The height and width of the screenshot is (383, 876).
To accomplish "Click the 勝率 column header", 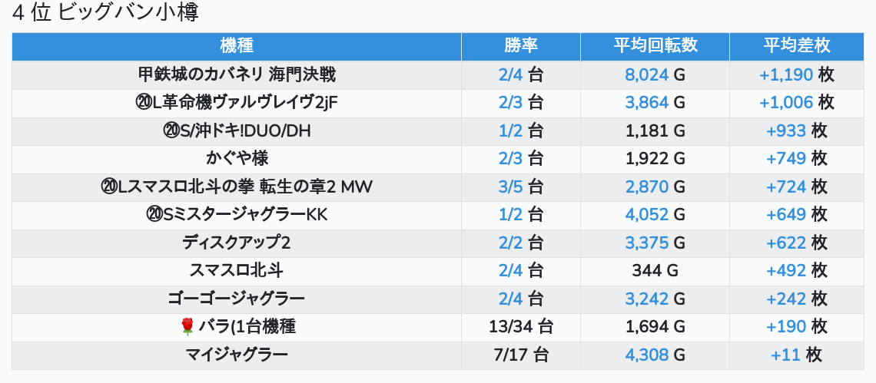I will [x=521, y=46].
